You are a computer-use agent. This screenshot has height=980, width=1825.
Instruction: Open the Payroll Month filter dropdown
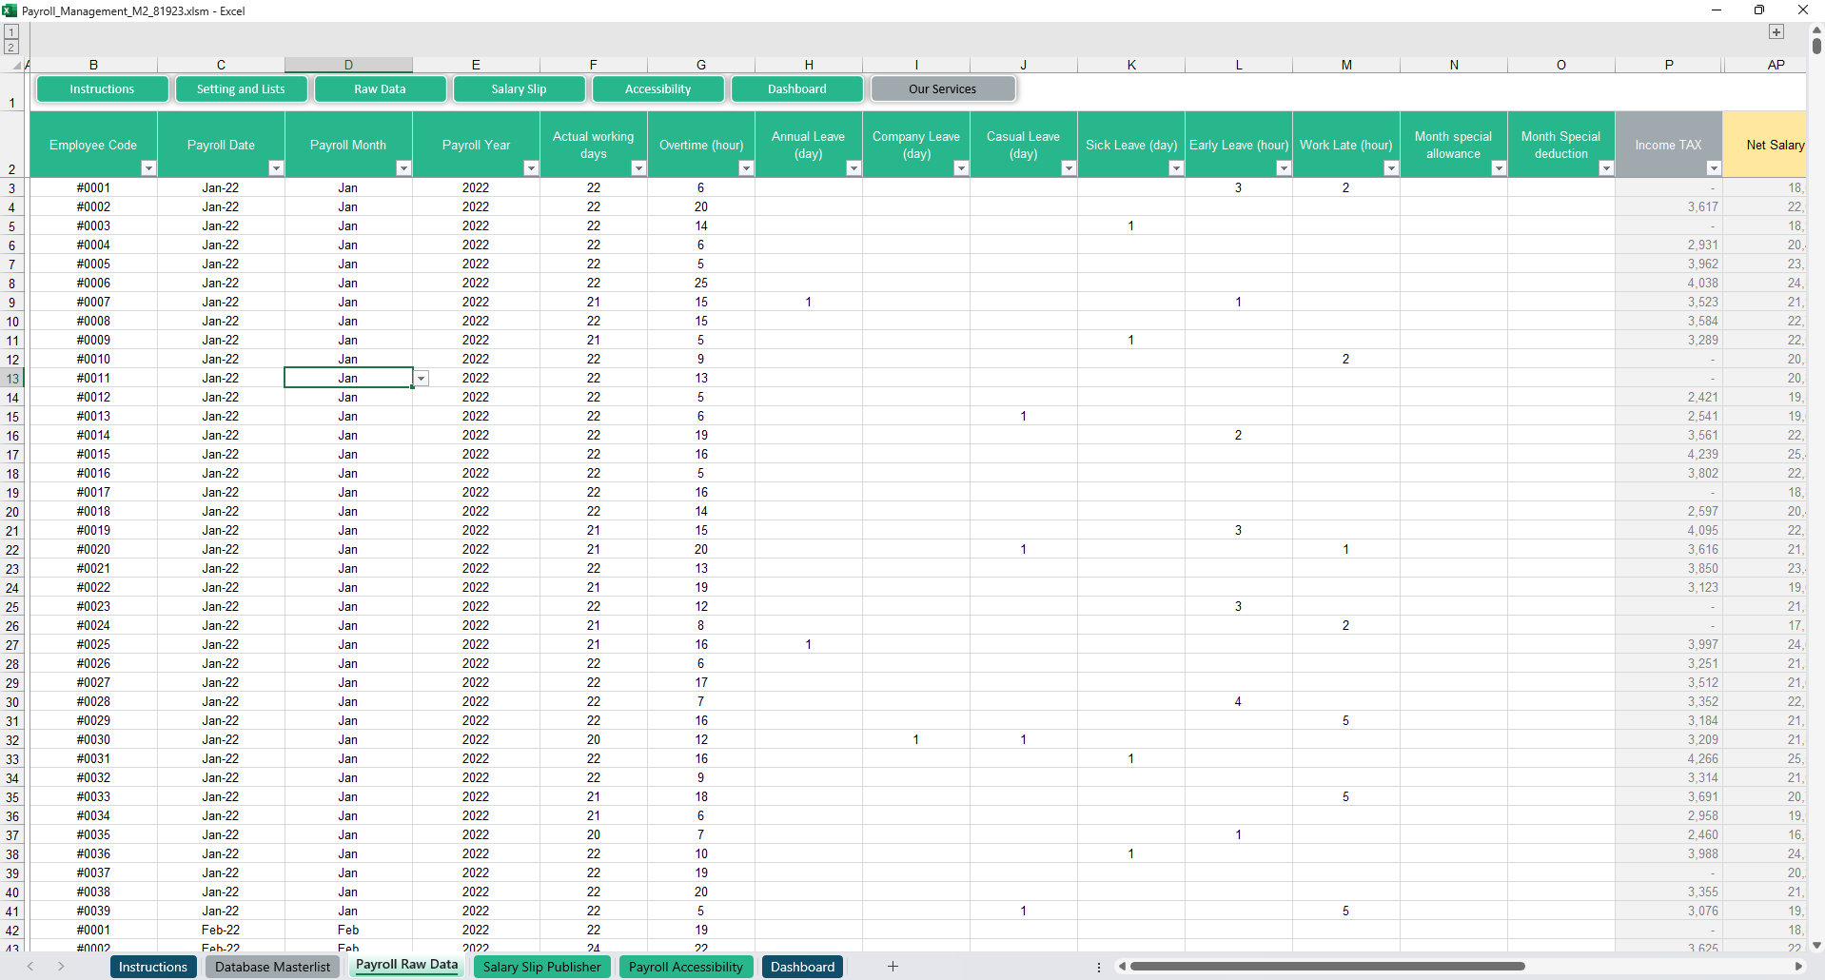pos(403,168)
